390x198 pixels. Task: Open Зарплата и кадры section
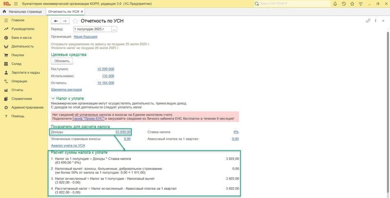coord(25,73)
